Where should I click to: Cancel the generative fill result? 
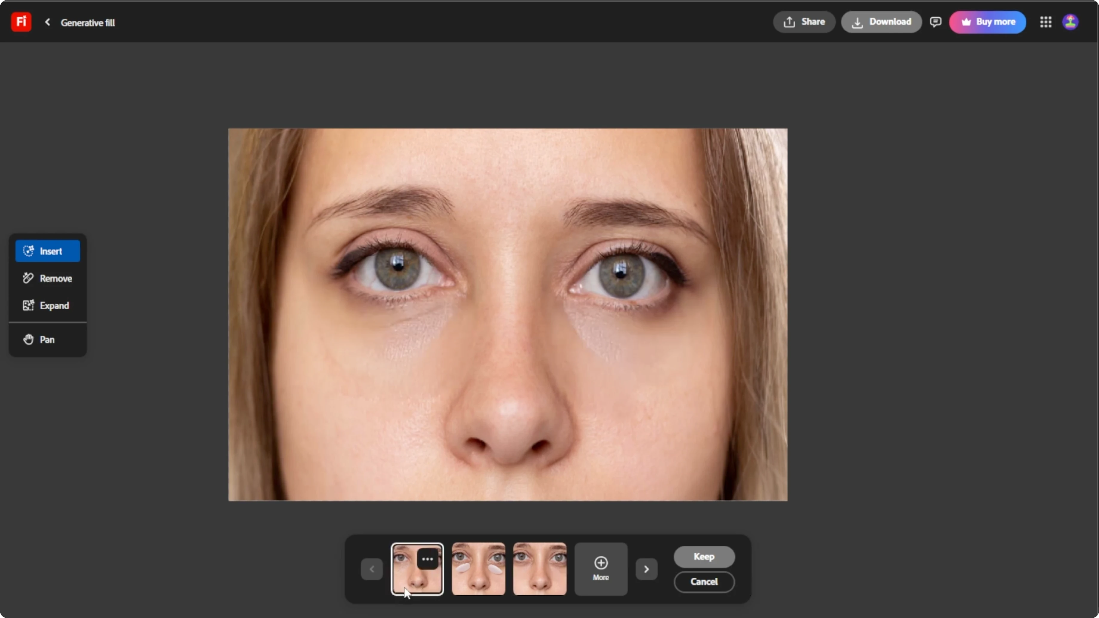click(704, 582)
